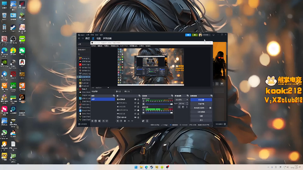Move scene down arrow in Scenes panel
The width and height of the screenshot is (303, 170).
[107, 121]
